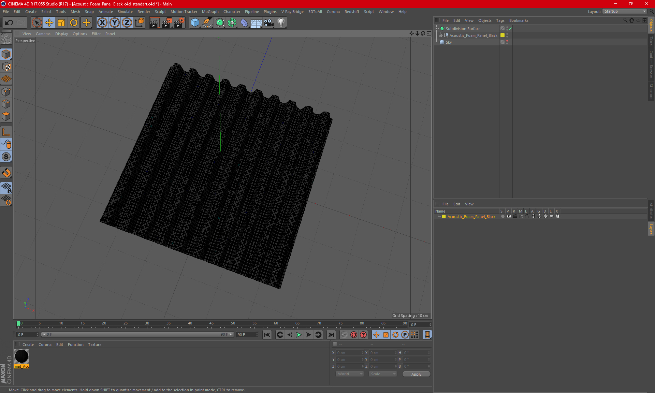655x393 pixels.
Task: Select the Live Selection tool
Action: (37, 23)
